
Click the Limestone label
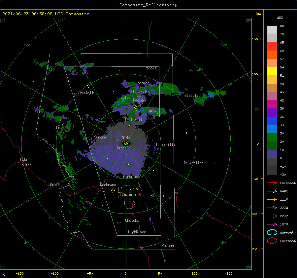[x=62, y=128]
